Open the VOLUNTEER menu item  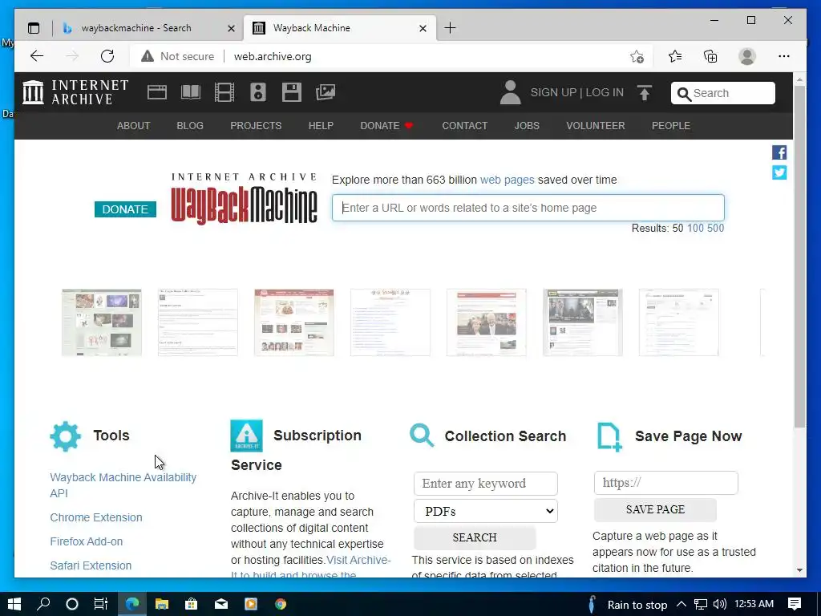[596, 126]
